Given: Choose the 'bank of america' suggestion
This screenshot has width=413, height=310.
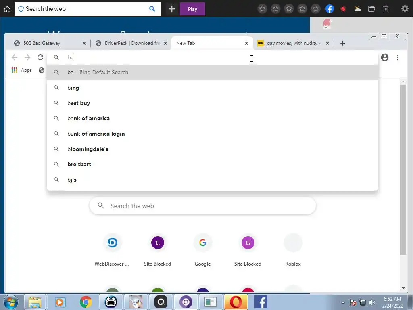Looking at the screenshot, I should point(212,118).
